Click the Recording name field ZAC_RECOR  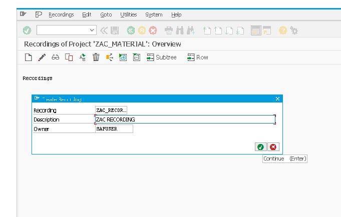point(111,110)
